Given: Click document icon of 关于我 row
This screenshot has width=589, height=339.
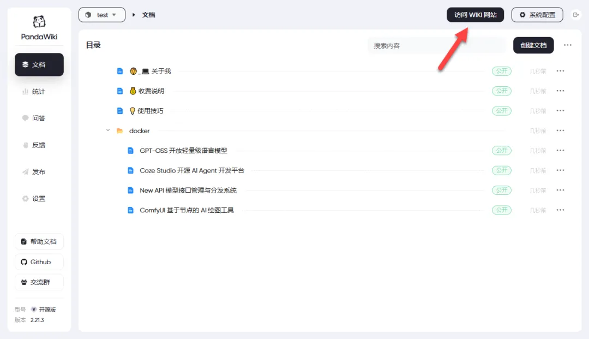Looking at the screenshot, I should pyautogui.click(x=120, y=71).
